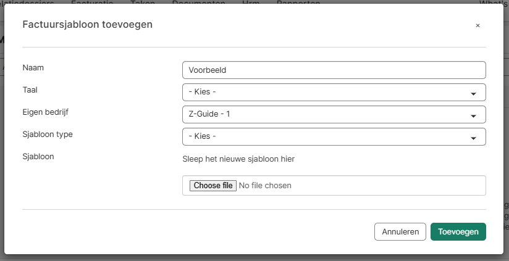The height and width of the screenshot is (261, 509).
Task: Click the Sjabloon type dropdown arrow icon
Action: (473, 138)
